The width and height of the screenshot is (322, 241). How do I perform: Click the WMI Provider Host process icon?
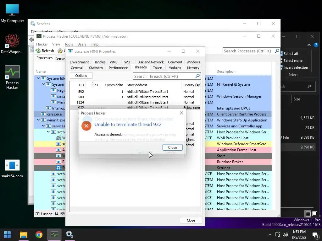tap(58, 138)
